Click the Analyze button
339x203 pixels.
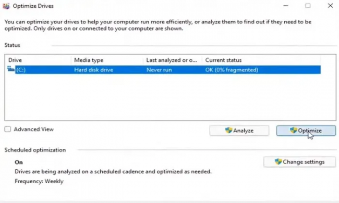pyautogui.click(x=239, y=131)
